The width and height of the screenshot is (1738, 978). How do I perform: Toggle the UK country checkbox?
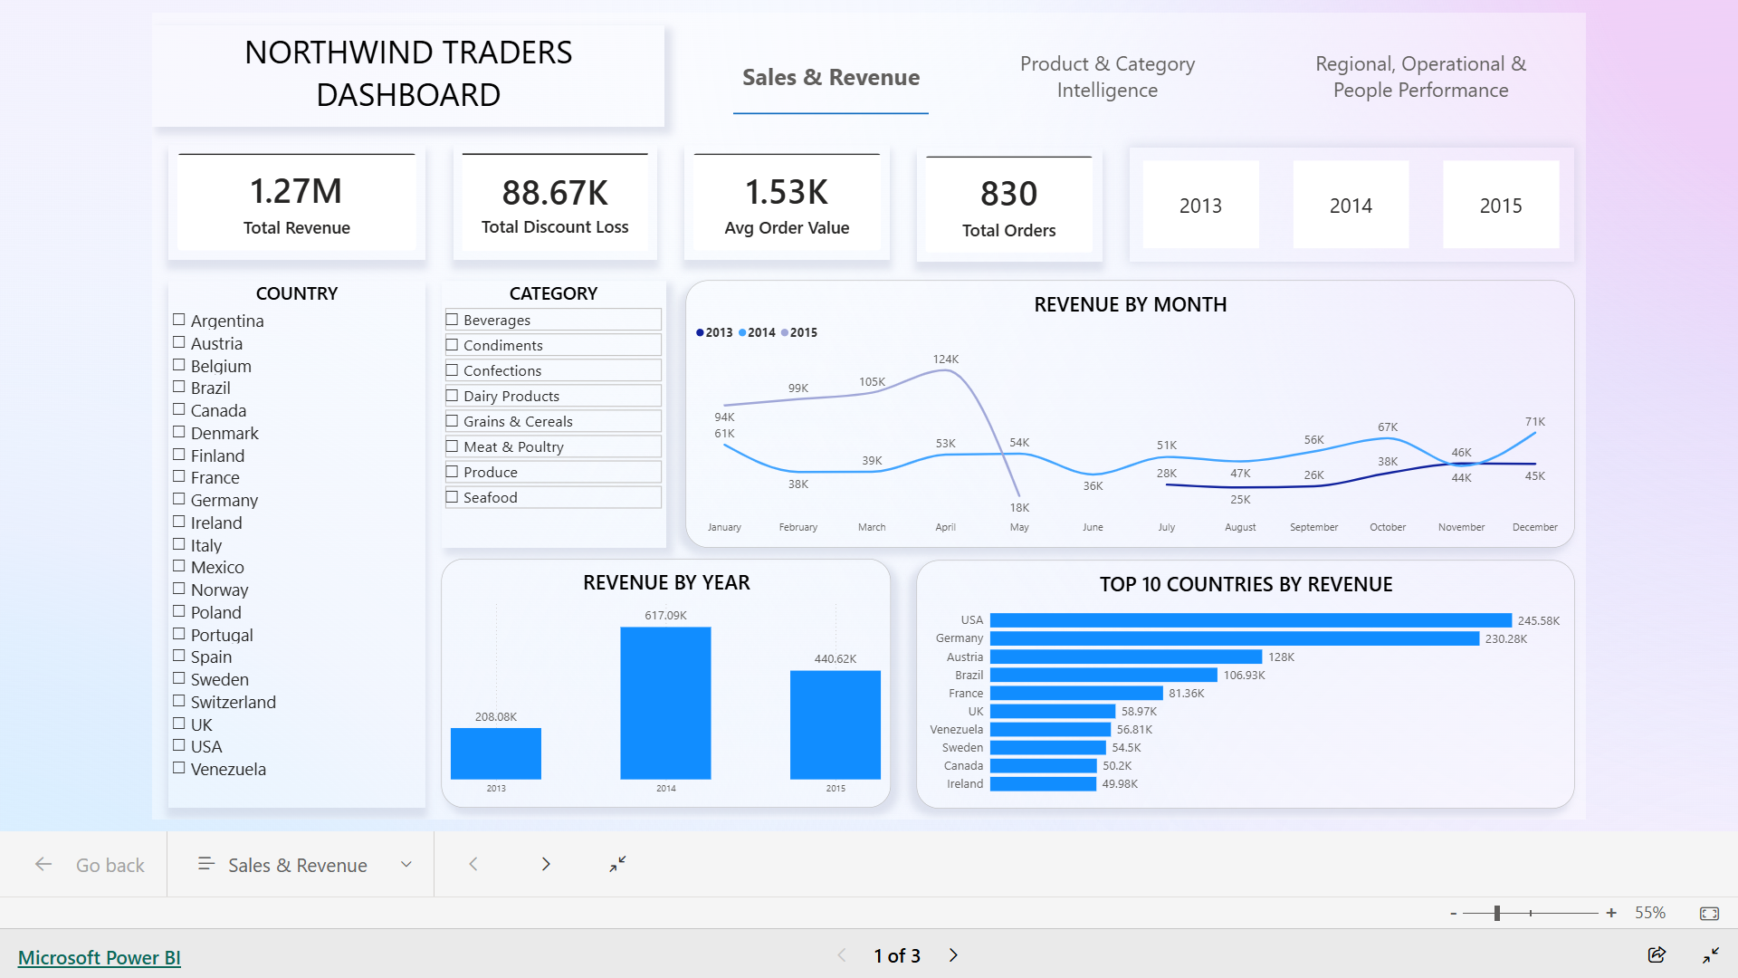pos(179,724)
